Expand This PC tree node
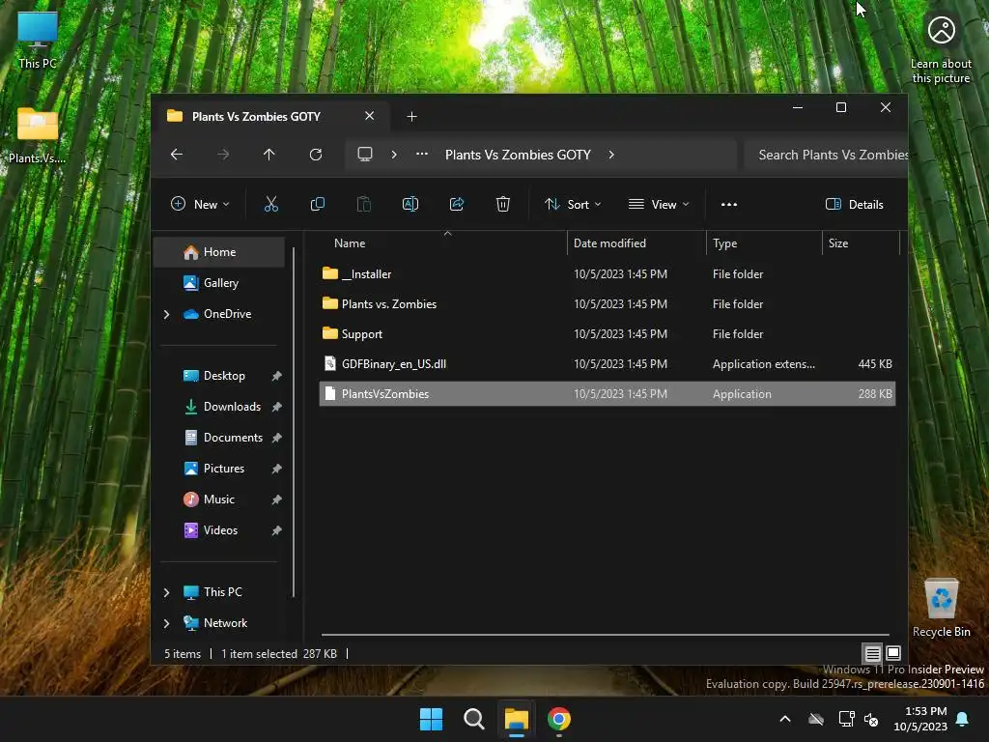This screenshot has width=989, height=742. 166,592
